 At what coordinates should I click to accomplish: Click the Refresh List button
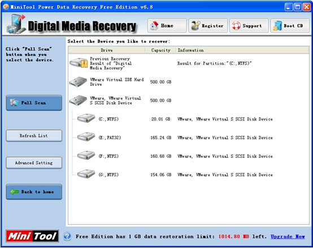pos(34,136)
